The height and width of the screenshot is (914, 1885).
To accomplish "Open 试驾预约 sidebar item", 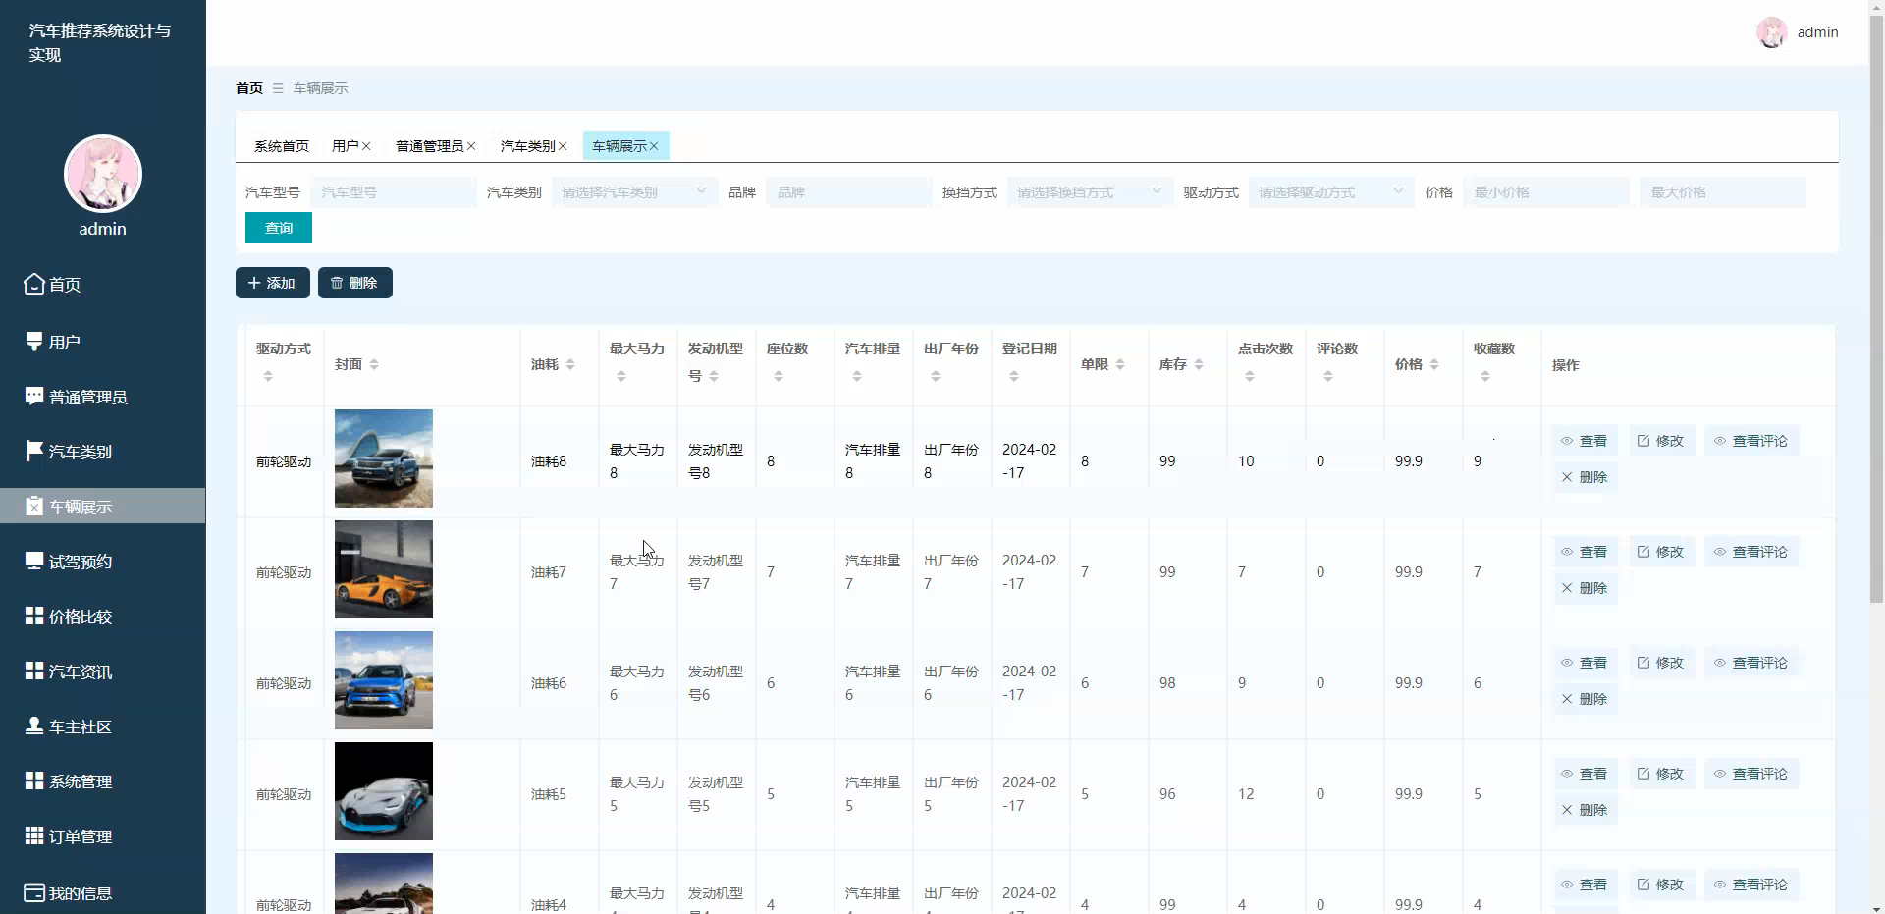I will [x=102, y=562].
